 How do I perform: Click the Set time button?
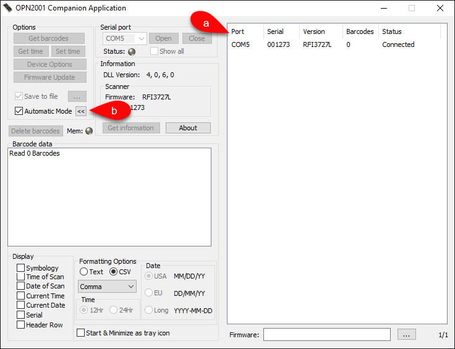pos(68,51)
